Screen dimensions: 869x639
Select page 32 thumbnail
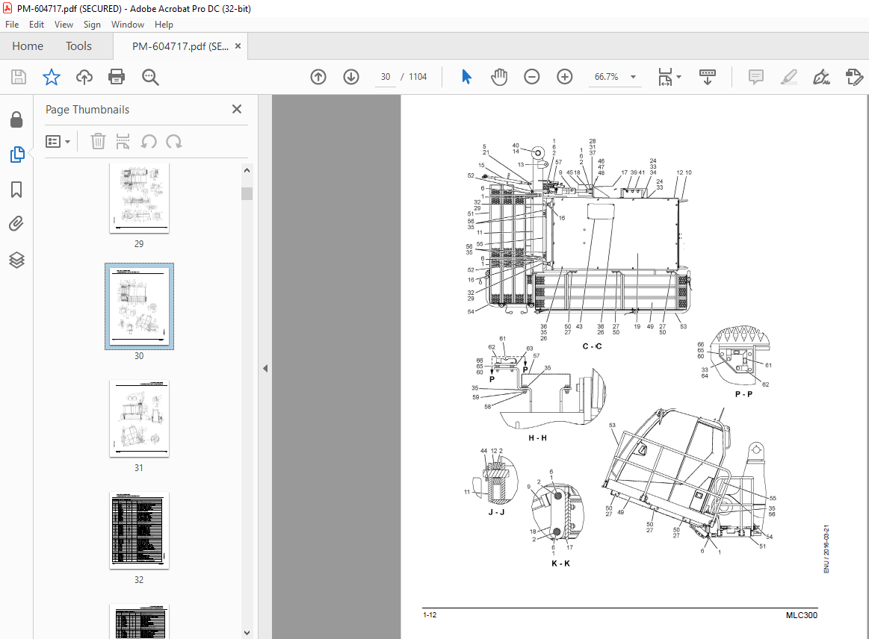139,531
